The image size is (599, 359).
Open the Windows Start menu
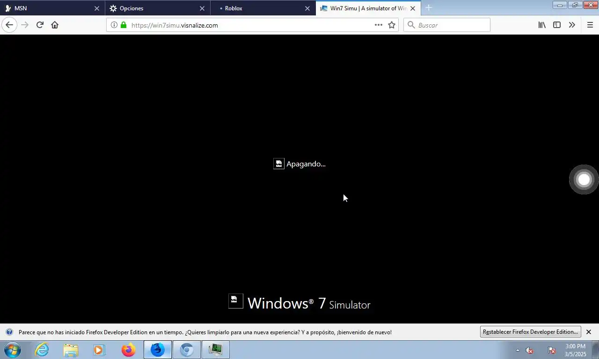click(x=13, y=350)
